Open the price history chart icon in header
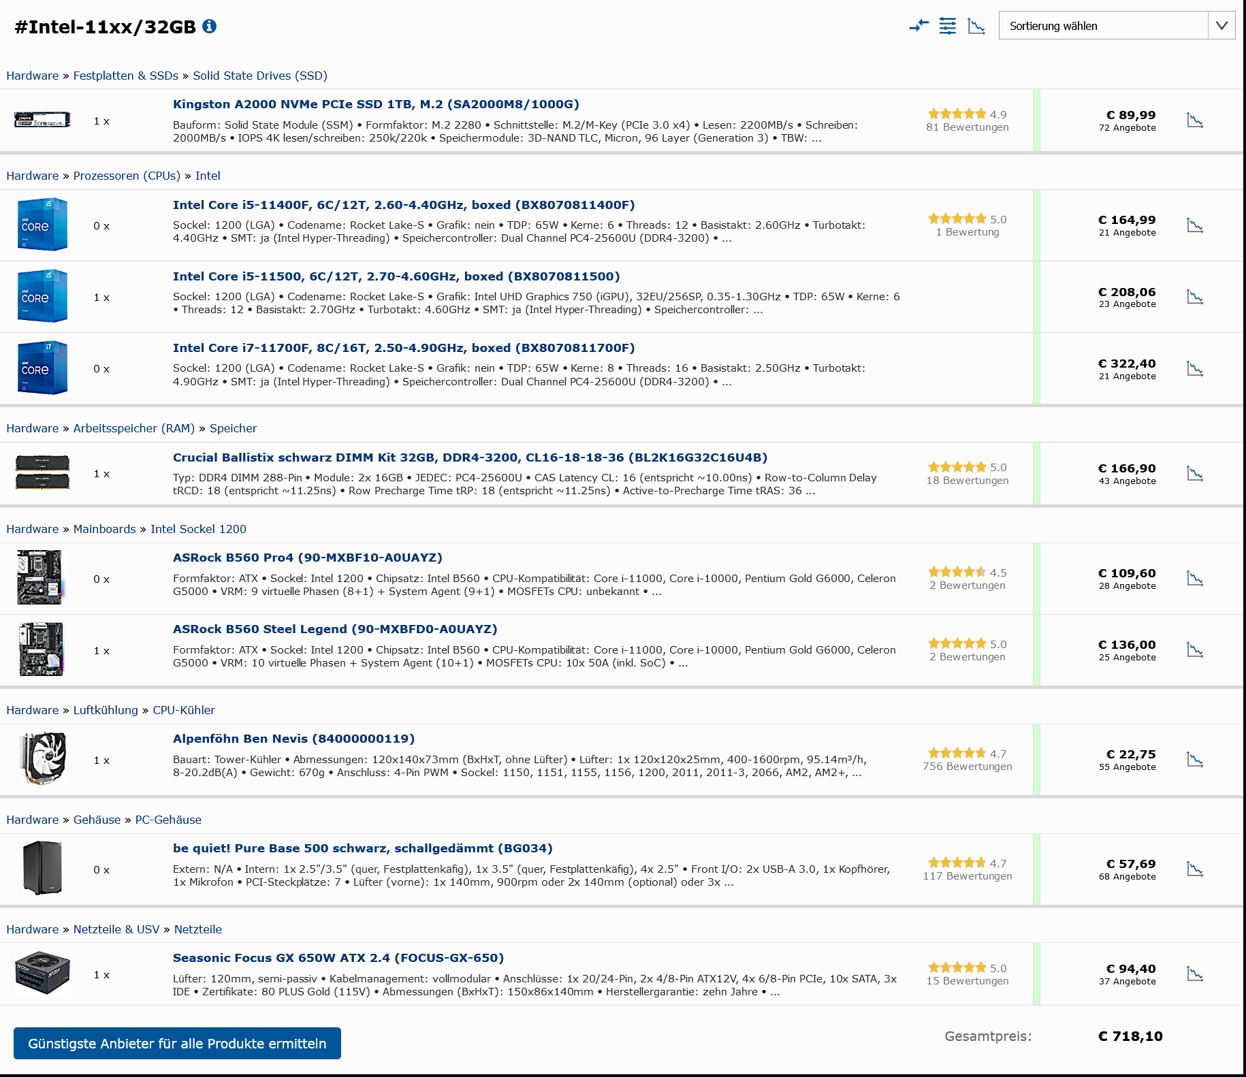The image size is (1246, 1077). tap(976, 26)
